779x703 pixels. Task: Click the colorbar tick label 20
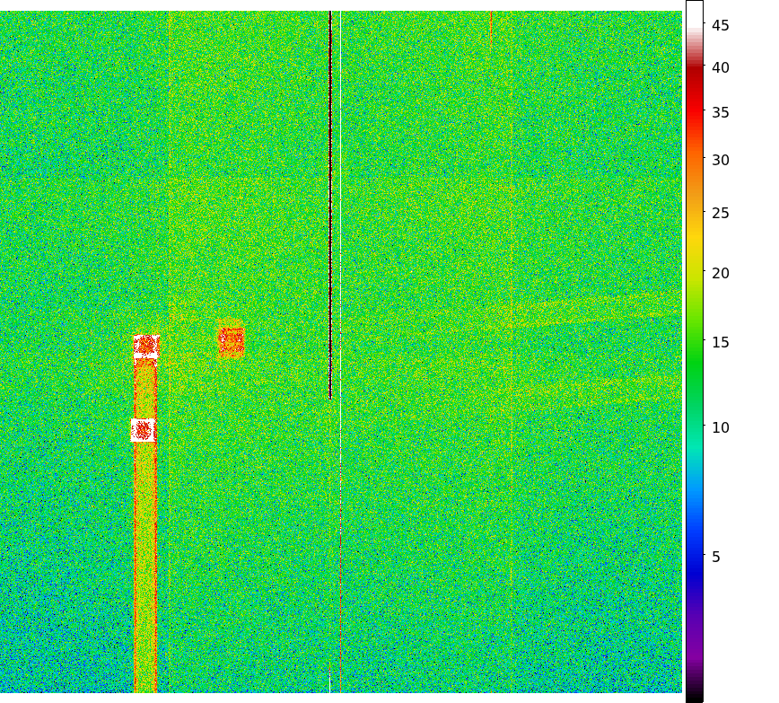[721, 273]
